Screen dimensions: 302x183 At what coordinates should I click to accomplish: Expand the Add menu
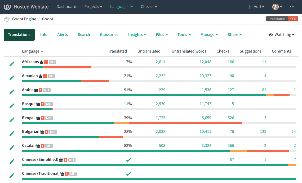click(x=256, y=7)
